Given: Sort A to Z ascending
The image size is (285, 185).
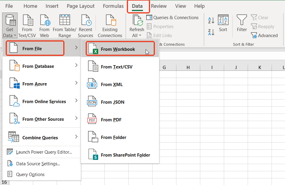Looking at the screenshot, I should pyautogui.click(x=211, y=20).
